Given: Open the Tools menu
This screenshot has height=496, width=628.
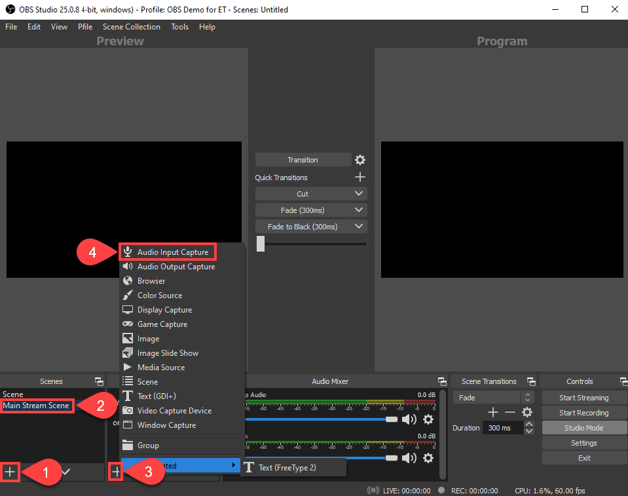Looking at the screenshot, I should (x=179, y=27).
